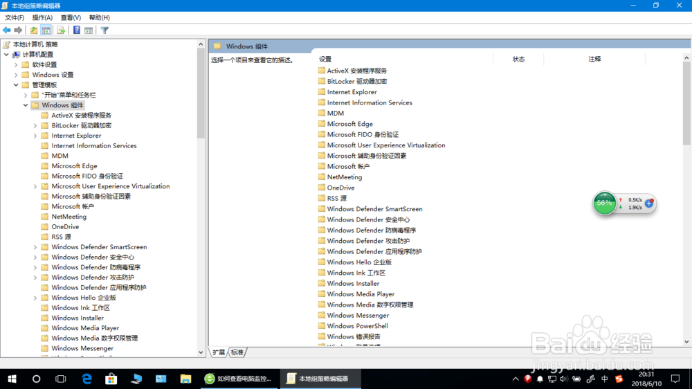This screenshot has width=692, height=389.
Task: Collapse the Windows 组件 tree node
Action: click(x=26, y=105)
